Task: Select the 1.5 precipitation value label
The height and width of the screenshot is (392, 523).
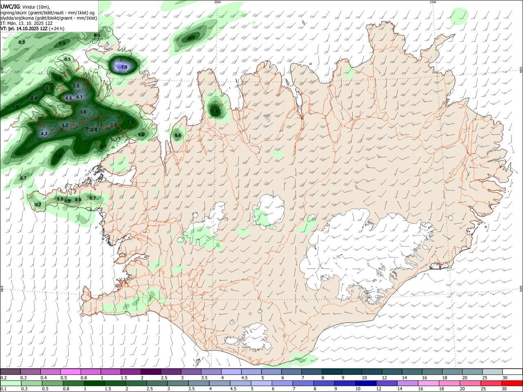Action: (x=58, y=156)
